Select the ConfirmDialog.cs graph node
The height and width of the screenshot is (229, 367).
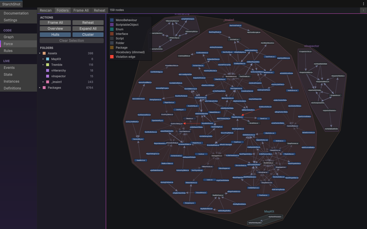(x=177, y=124)
